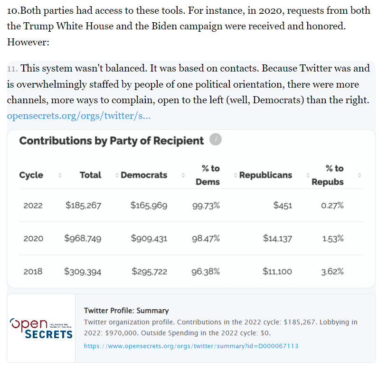Click the Twitter organization profile description text
The width and height of the screenshot is (387, 368).
pos(221,327)
